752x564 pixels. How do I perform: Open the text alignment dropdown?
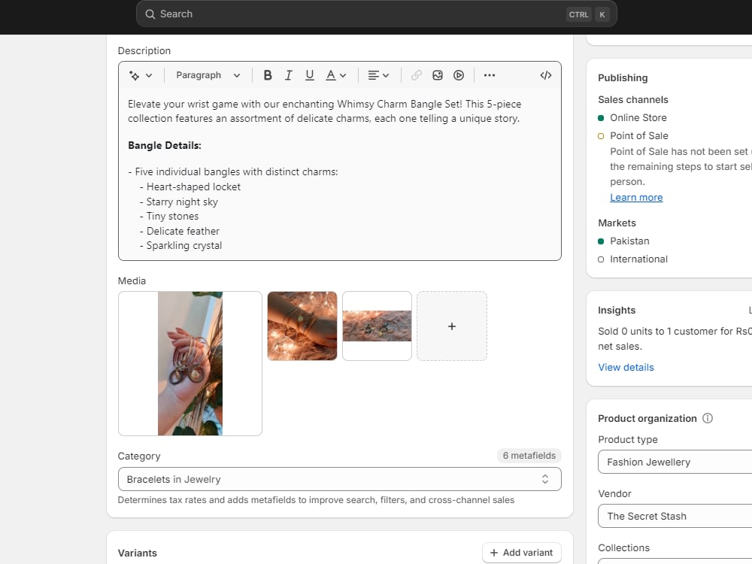pos(378,75)
